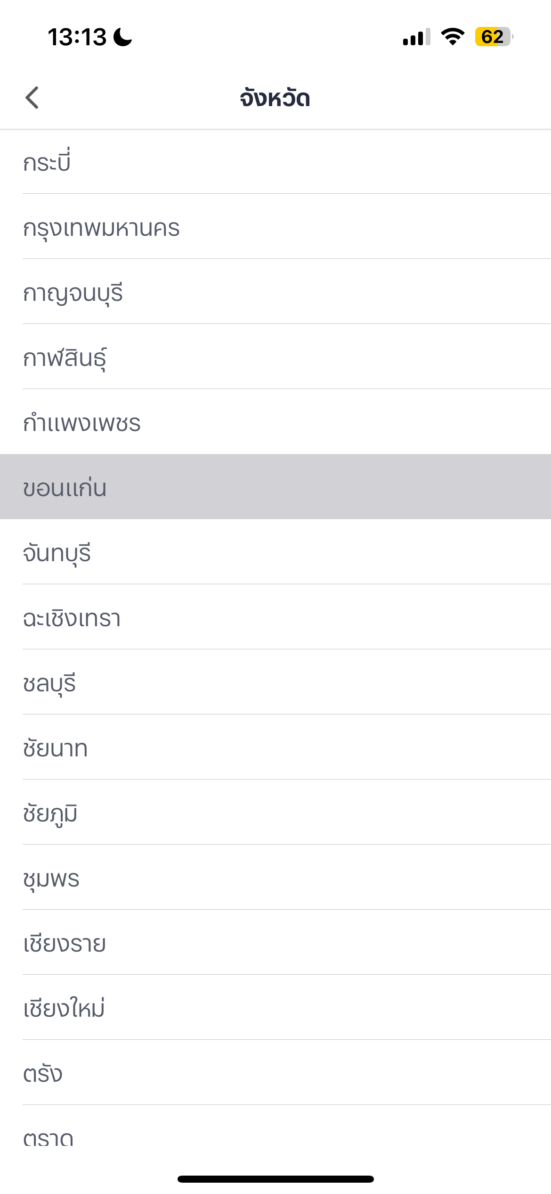Tap the battery level indicator
The height and width of the screenshot is (1194, 551).
tap(494, 37)
